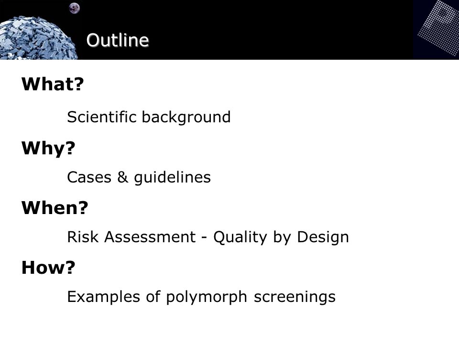This screenshot has width=459, height=344.
Task: Click the word background under What?
Action: 186,118
